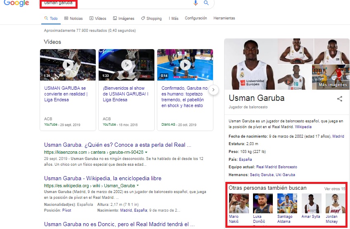
Task: Select the Todo tab
Action: 51,18
